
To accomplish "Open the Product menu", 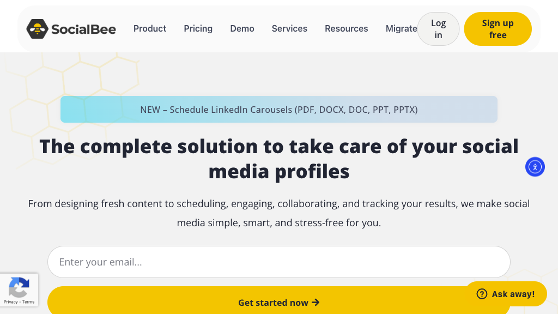I will (150, 28).
